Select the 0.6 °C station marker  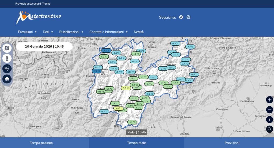click(x=163, y=83)
